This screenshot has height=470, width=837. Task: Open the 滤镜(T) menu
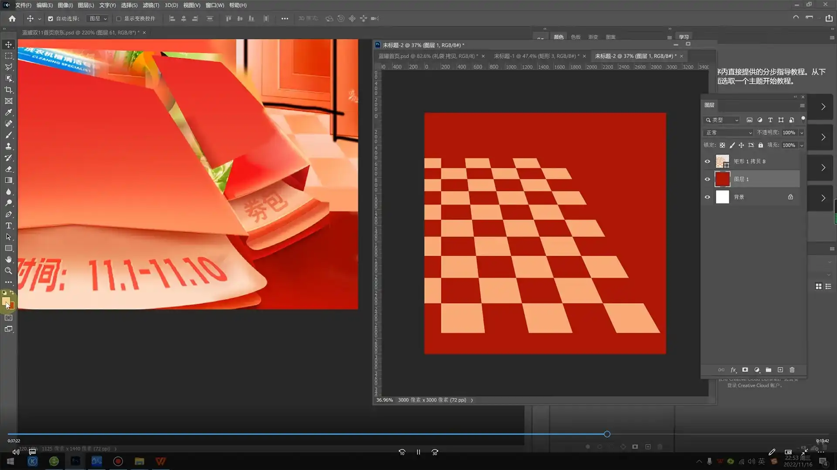point(151,5)
